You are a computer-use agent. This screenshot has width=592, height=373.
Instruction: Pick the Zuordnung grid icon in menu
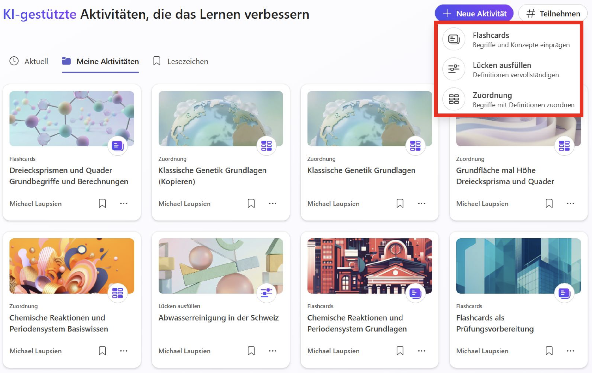[454, 99]
